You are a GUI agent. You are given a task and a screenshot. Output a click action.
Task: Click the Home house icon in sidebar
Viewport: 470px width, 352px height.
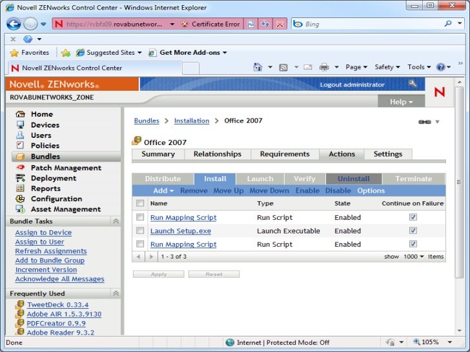point(21,114)
